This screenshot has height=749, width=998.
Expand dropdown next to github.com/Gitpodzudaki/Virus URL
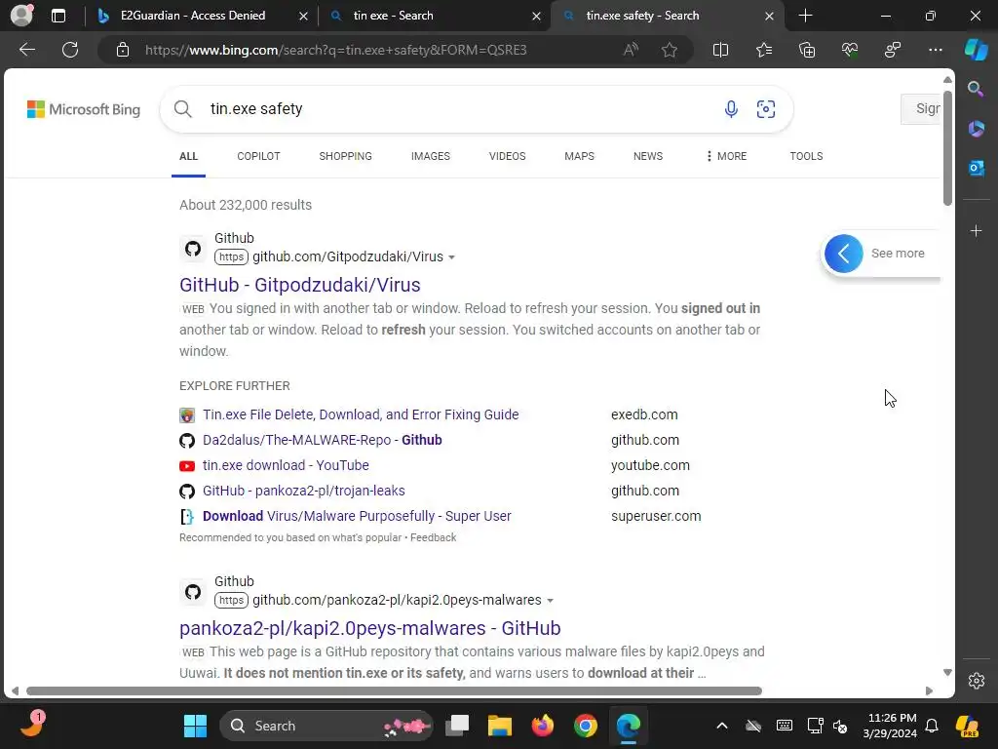click(452, 257)
